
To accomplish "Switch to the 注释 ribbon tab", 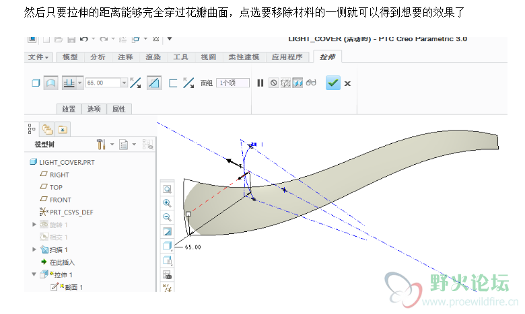I will click(x=125, y=57).
